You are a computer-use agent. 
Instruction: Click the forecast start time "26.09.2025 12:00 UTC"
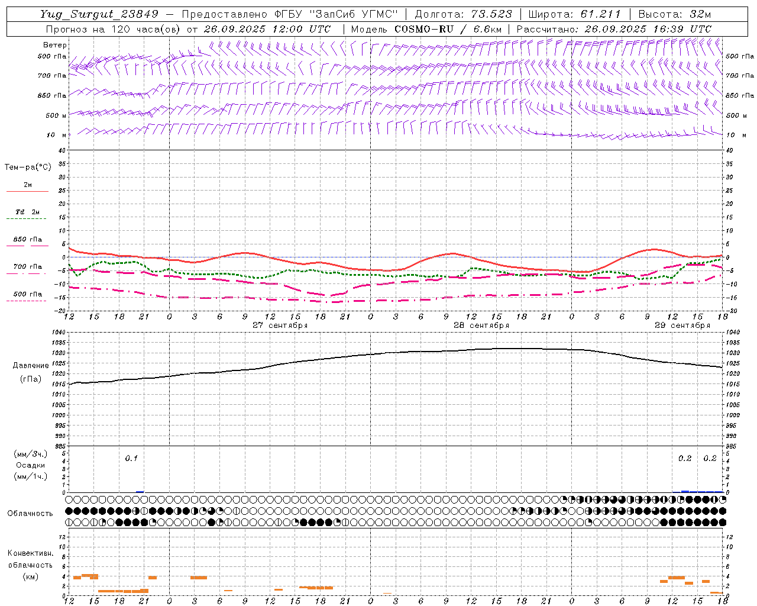point(267,29)
